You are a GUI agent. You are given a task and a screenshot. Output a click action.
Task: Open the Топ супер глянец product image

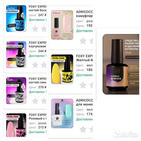[x=16, y=91]
